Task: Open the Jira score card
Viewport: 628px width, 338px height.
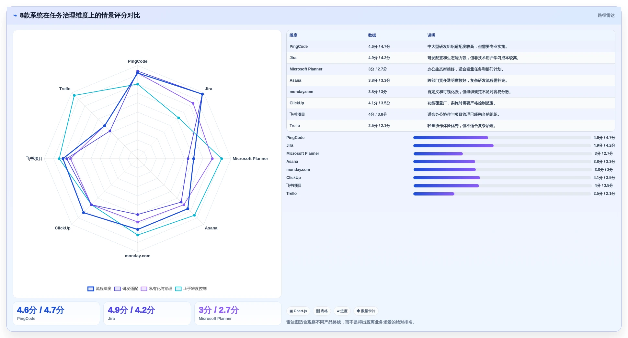Action: pyautogui.click(x=147, y=313)
